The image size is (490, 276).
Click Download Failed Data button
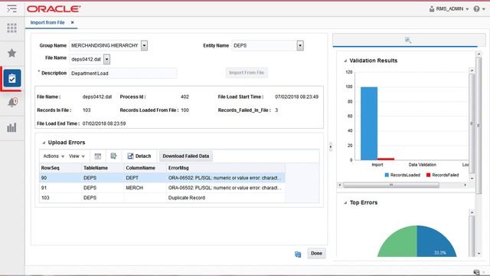pos(185,156)
